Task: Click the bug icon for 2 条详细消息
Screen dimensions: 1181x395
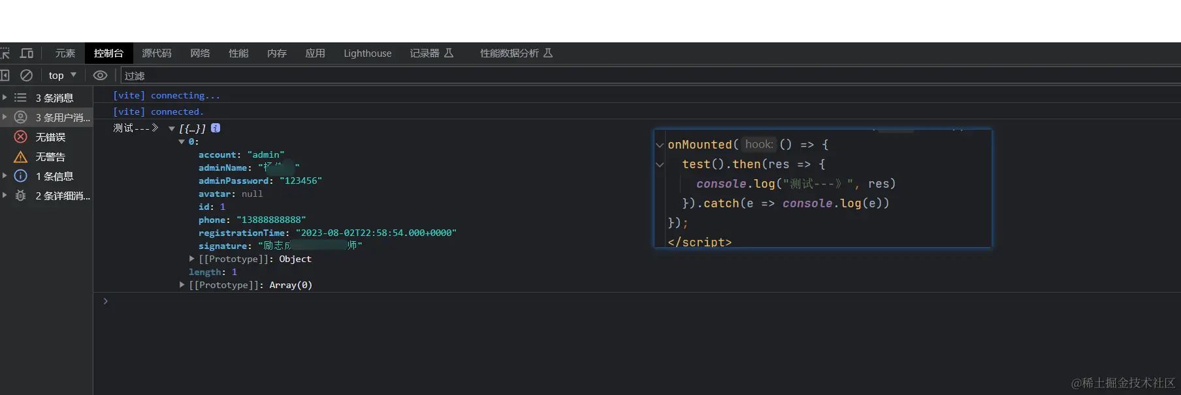Action: click(x=20, y=196)
